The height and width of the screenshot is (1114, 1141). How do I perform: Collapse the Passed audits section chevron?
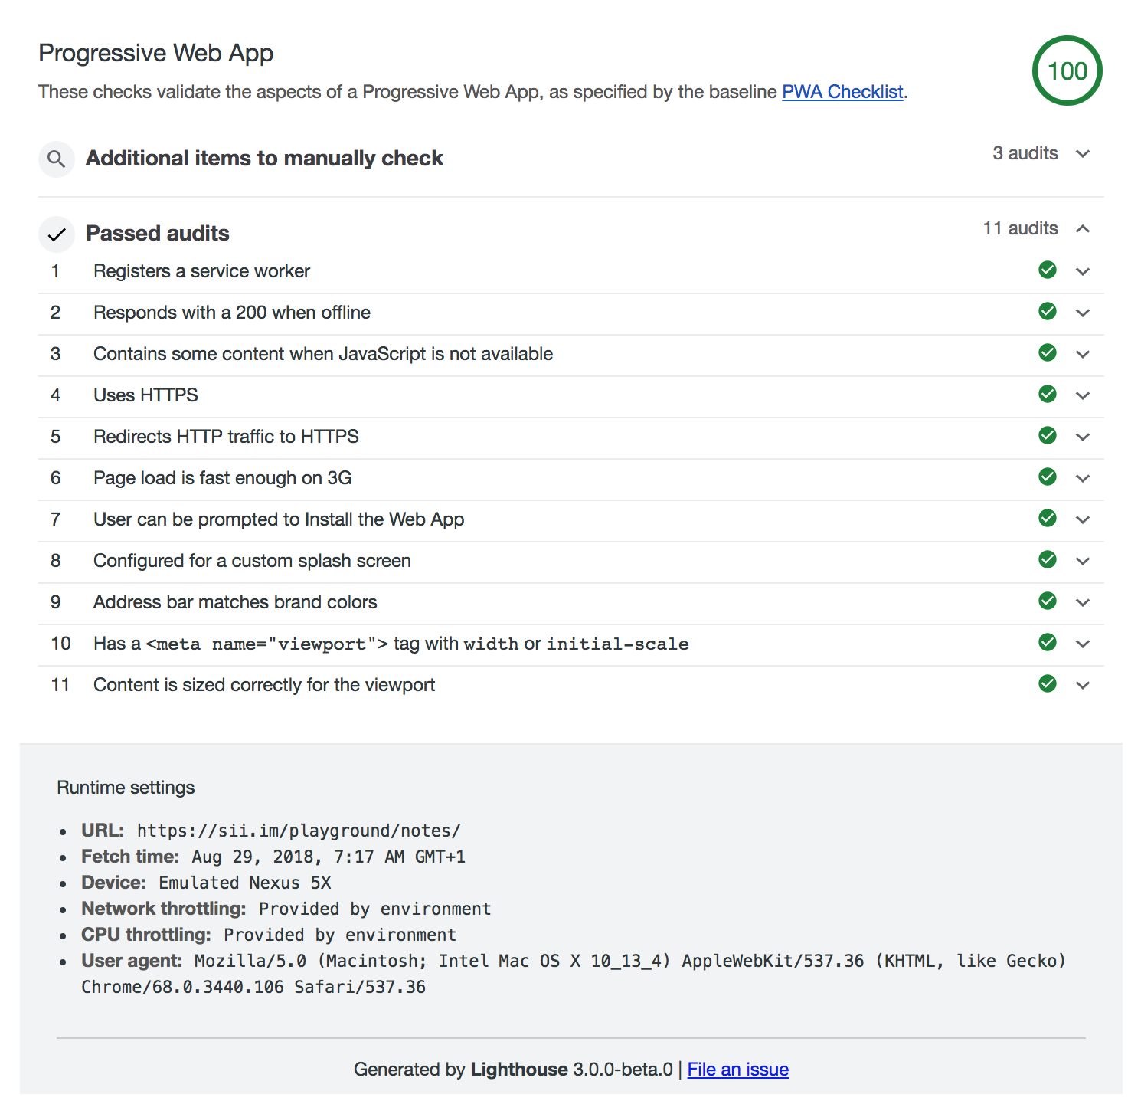[1083, 229]
